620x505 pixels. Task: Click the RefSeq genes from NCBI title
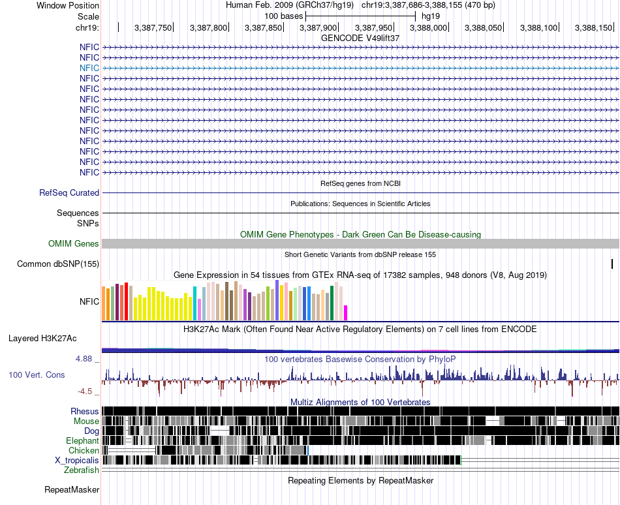click(361, 183)
